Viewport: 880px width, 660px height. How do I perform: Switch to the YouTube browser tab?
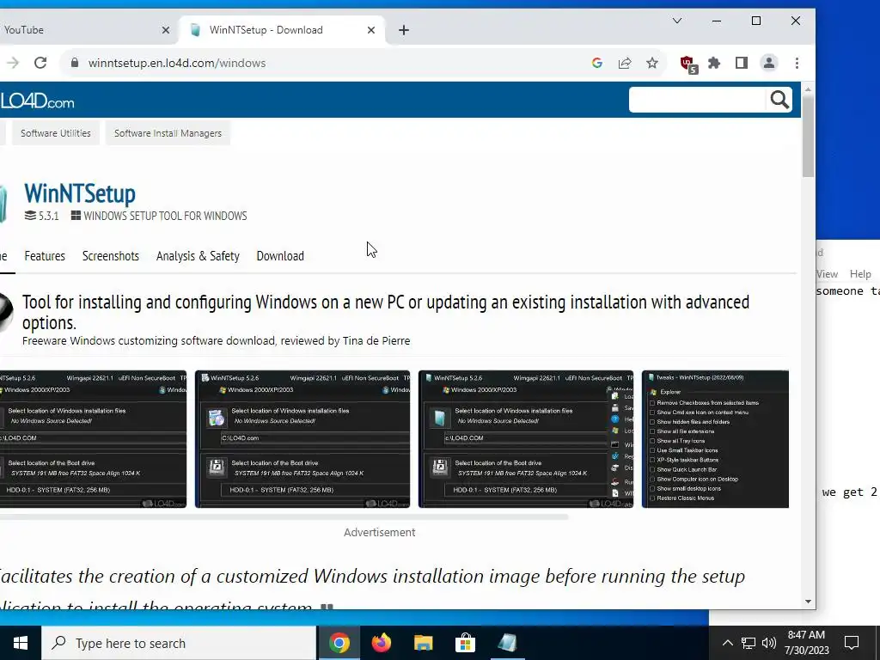click(x=84, y=30)
